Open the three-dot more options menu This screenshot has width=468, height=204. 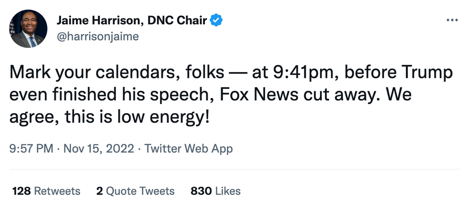[x=452, y=20]
